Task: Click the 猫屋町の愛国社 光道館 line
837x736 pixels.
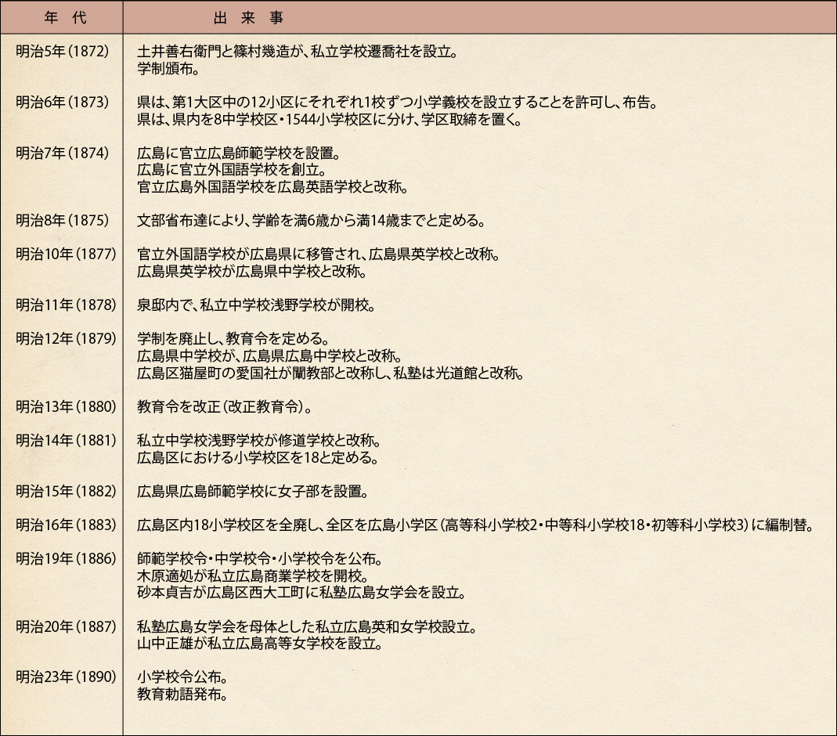Action: pos(330,373)
